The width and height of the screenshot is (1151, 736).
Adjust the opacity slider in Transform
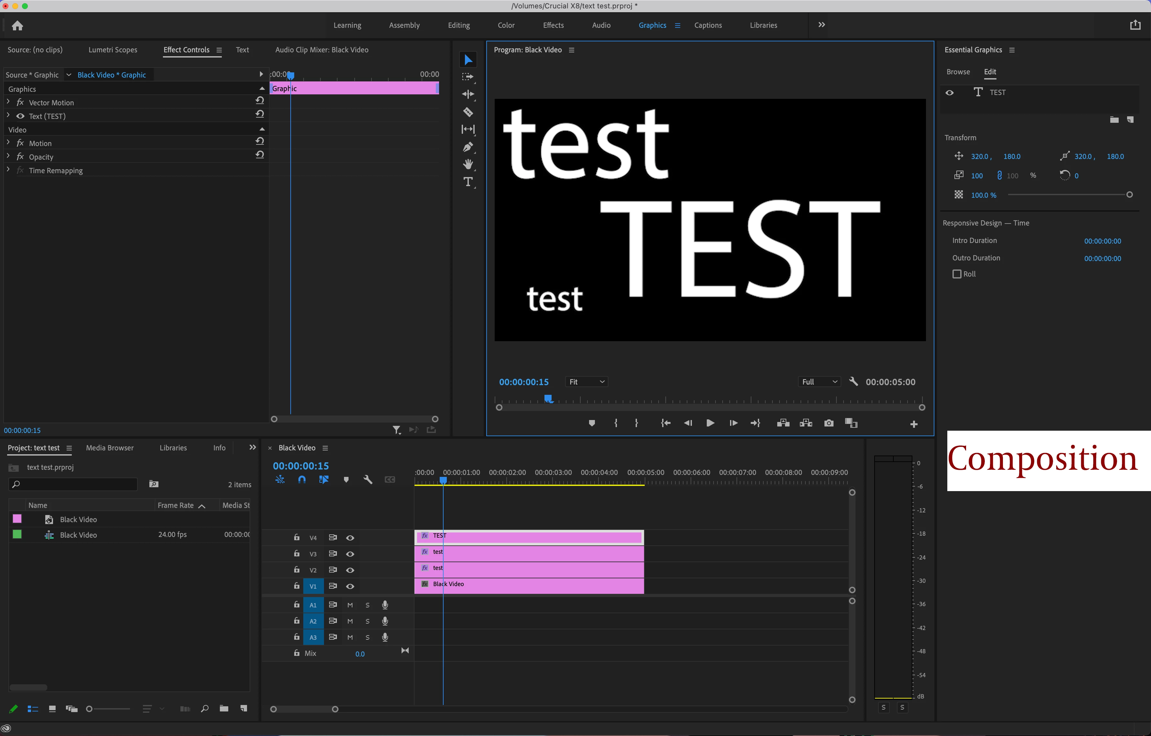pyautogui.click(x=1129, y=195)
